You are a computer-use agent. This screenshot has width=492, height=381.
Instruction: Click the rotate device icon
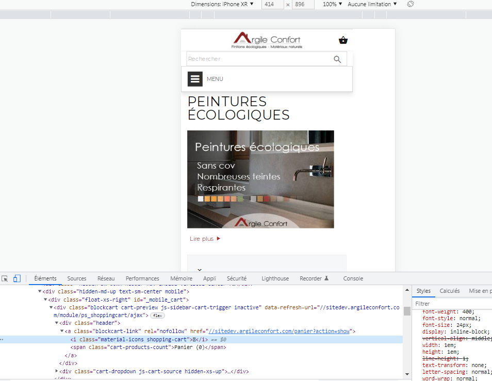click(411, 4)
